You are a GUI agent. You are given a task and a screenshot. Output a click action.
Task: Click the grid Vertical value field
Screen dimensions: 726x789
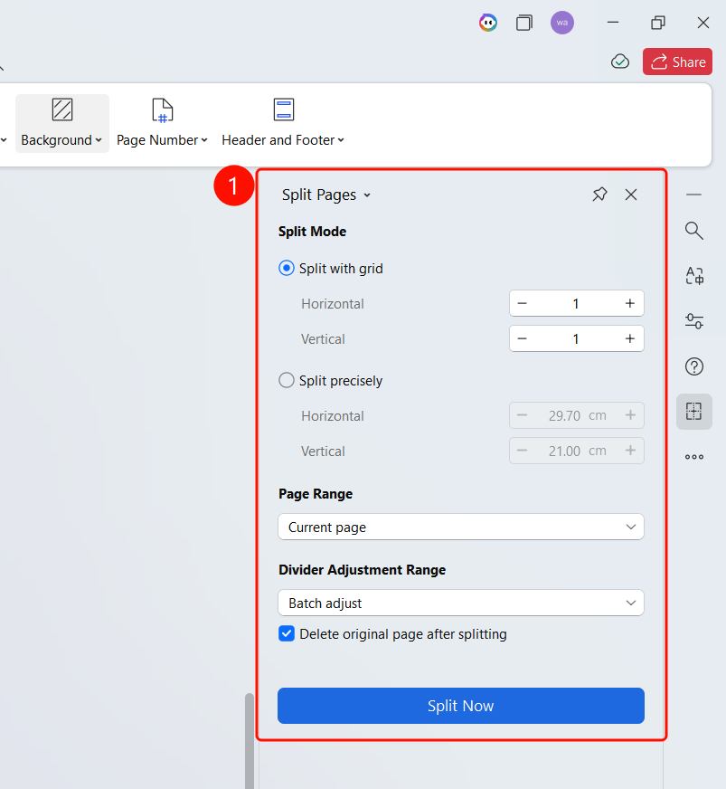click(x=576, y=338)
